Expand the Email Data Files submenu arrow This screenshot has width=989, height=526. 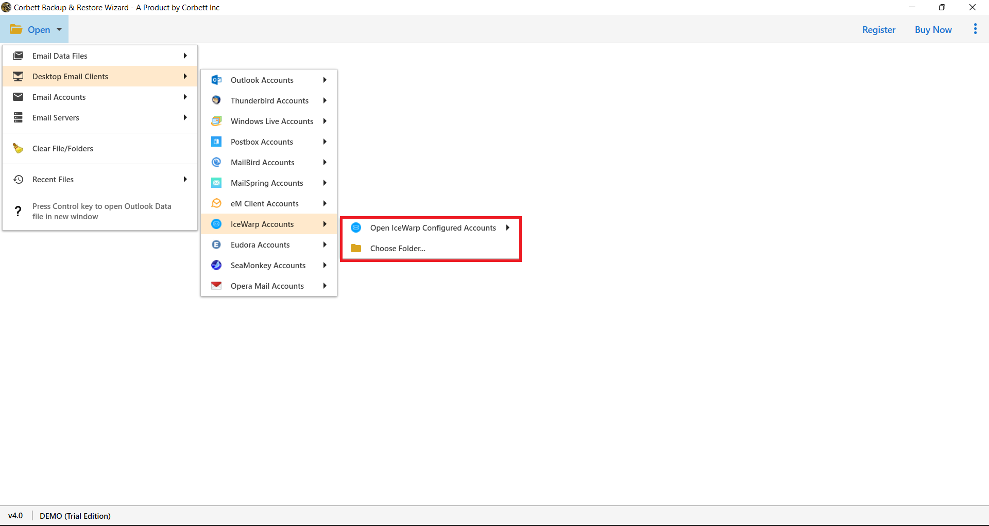coord(185,56)
